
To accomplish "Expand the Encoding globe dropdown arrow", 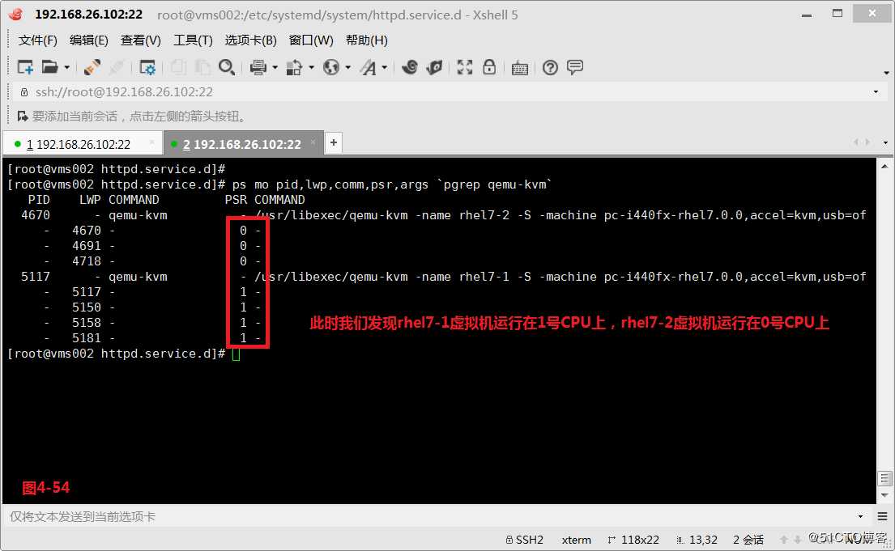I will coord(348,68).
